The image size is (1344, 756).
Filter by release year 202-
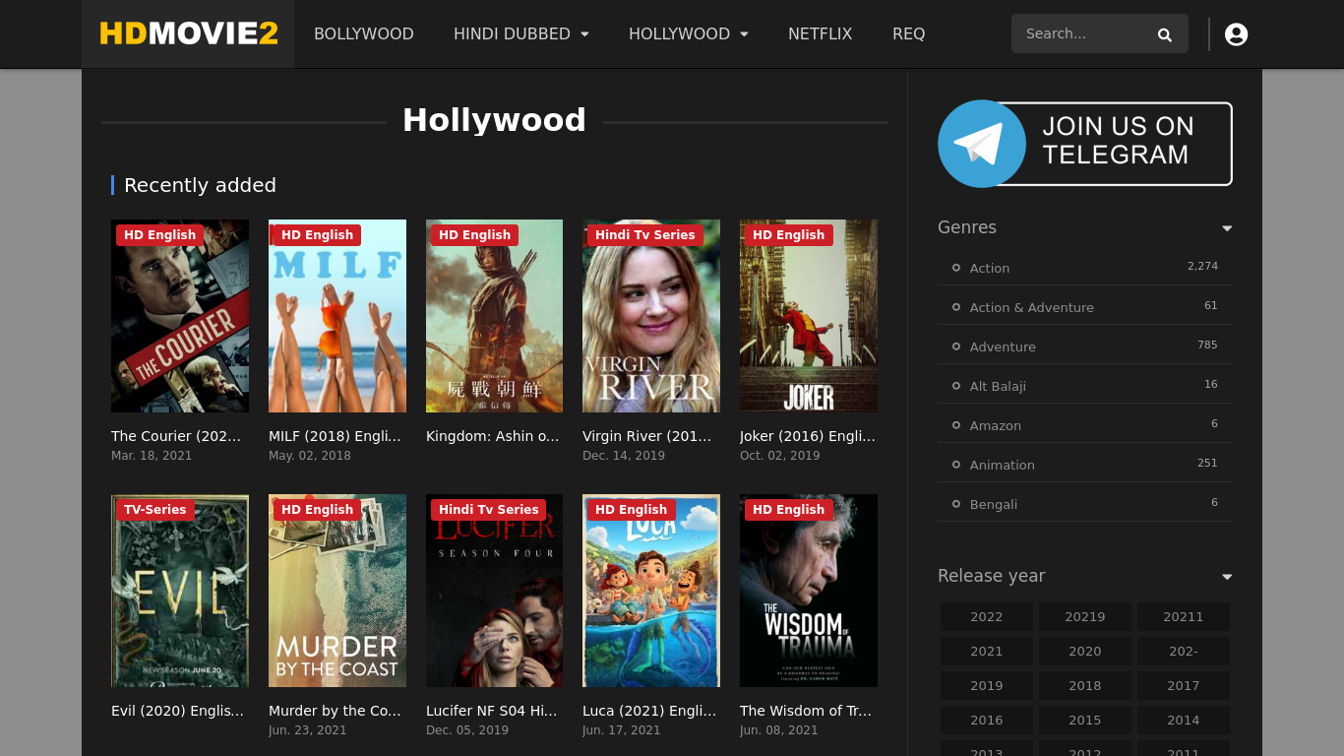[1184, 652]
